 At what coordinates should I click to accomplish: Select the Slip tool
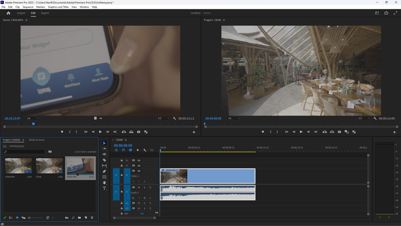point(104,166)
